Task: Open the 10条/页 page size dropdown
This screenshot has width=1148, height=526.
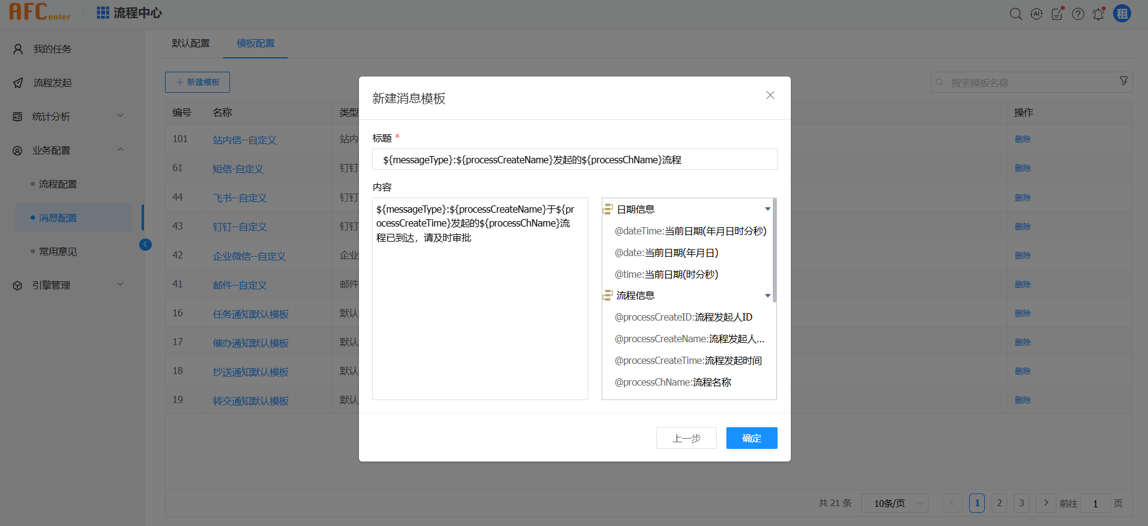Action: [x=894, y=503]
